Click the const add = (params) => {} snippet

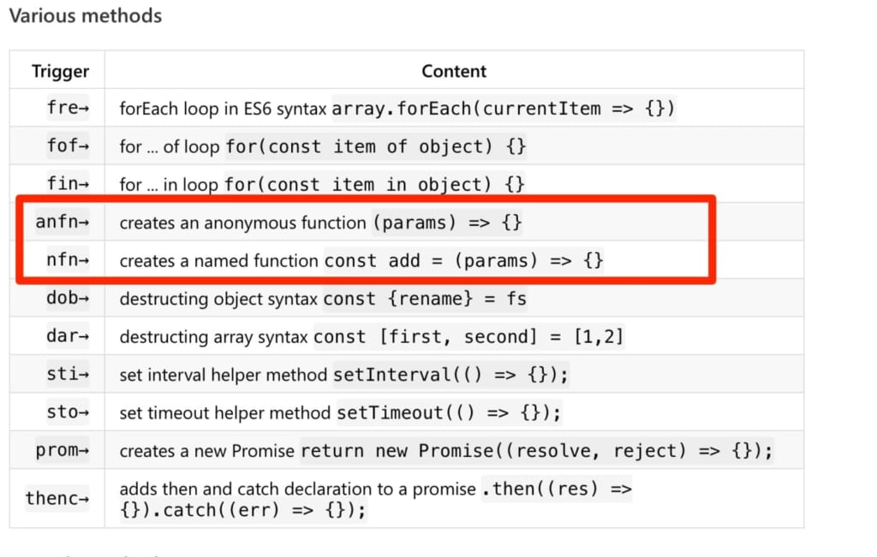pos(463,260)
